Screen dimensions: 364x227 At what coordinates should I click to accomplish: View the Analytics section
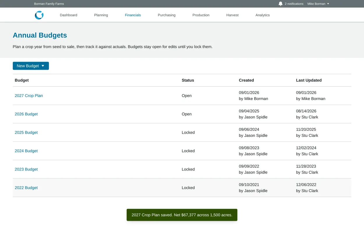point(263,15)
